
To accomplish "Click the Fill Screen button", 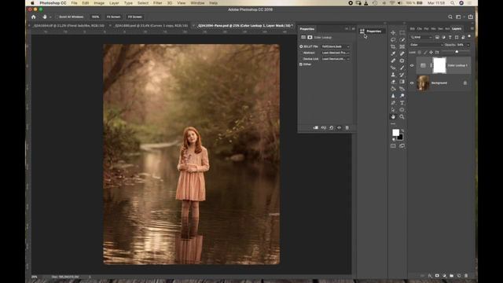I will (134, 17).
